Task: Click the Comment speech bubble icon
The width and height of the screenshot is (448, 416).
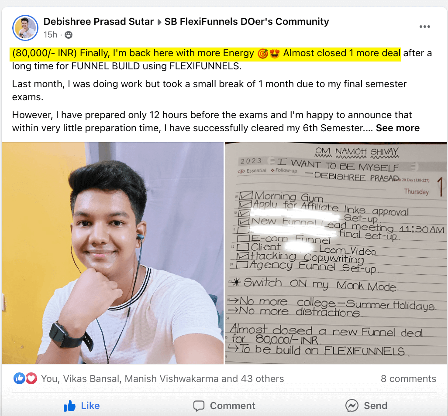Action: (199, 406)
